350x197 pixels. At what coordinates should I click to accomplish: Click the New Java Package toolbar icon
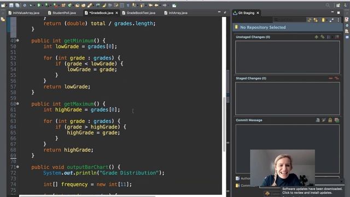click(x=63, y=5)
